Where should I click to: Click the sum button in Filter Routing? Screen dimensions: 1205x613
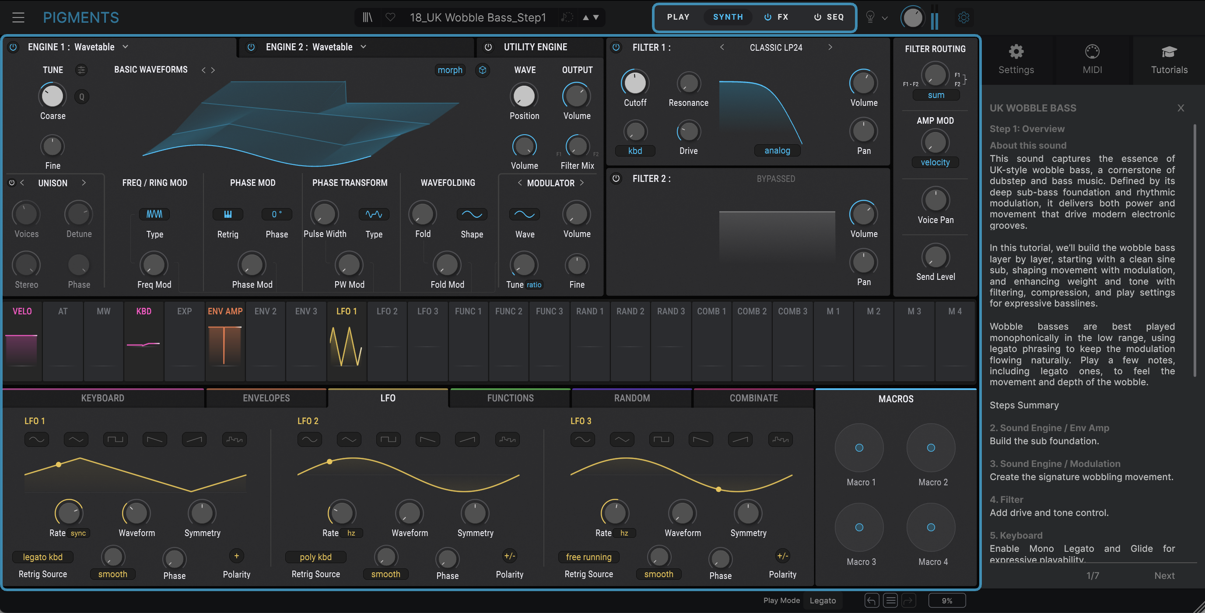point(935,95)
